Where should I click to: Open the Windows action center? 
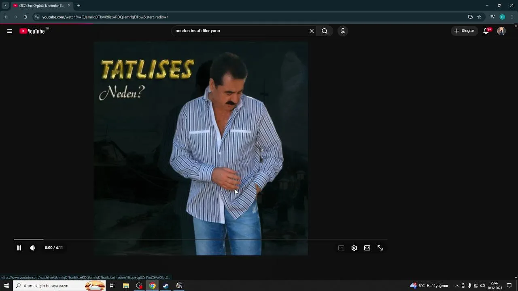pos(509,286)
